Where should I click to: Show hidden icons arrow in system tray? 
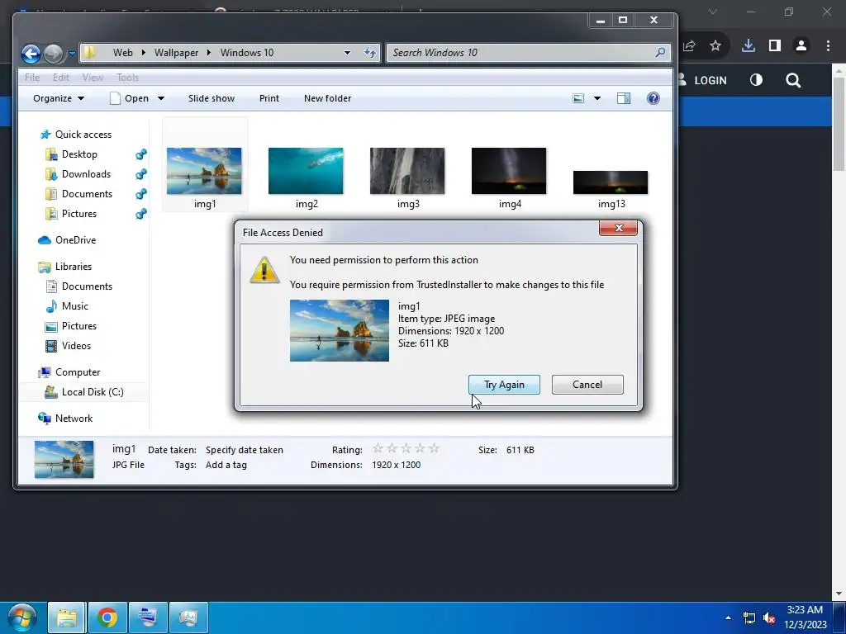[728, 617]
